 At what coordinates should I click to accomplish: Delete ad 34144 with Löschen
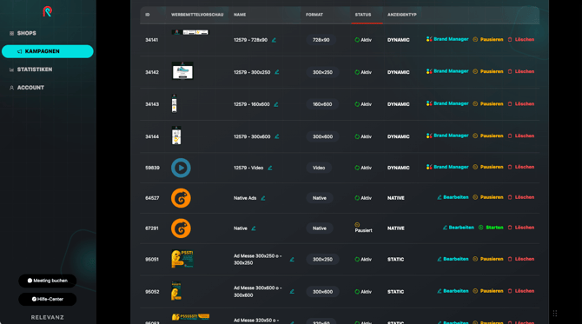(x=521, y=136)
